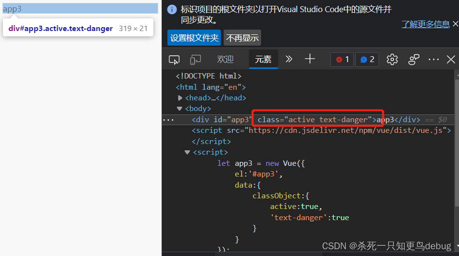Click the closing </script> tag line
The height and width of the screenshot is (256, 459).
[212, 141]
